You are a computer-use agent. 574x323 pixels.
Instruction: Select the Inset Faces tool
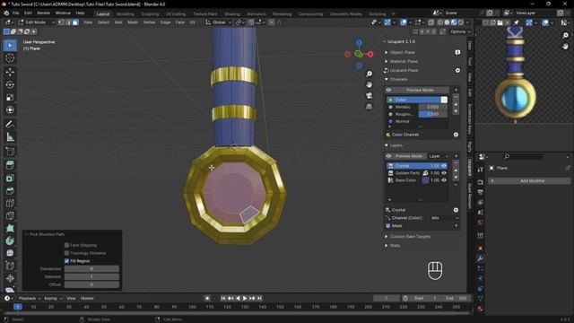(x=10, y=179)
